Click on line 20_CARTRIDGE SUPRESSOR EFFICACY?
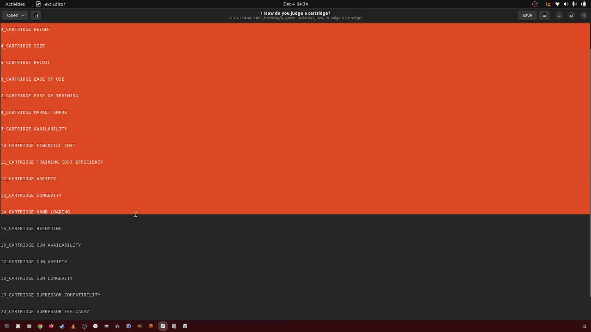The width and height of the screenshot is (591, 332). point(45,311)
